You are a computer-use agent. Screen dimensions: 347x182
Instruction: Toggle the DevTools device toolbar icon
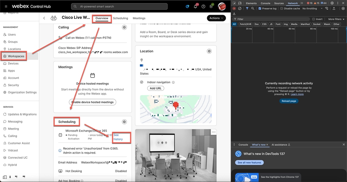(240, 3)
